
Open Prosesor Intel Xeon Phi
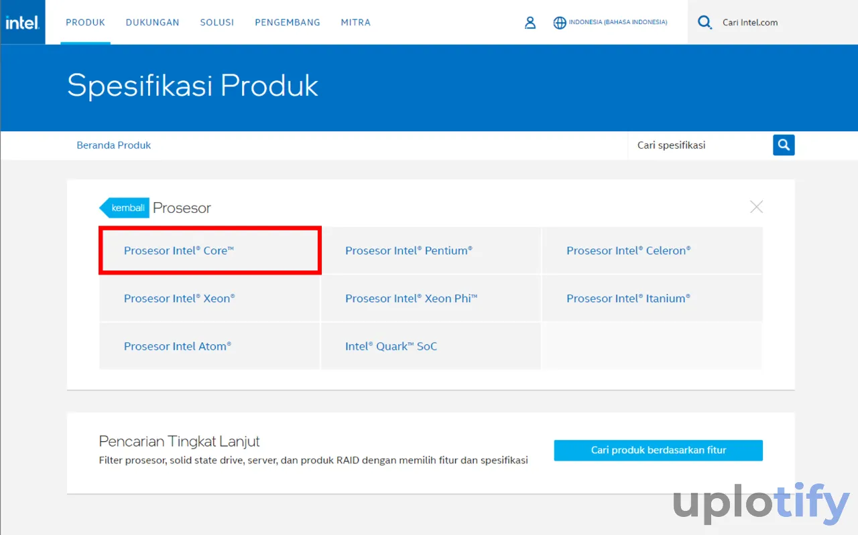click(x=430, y=298)
